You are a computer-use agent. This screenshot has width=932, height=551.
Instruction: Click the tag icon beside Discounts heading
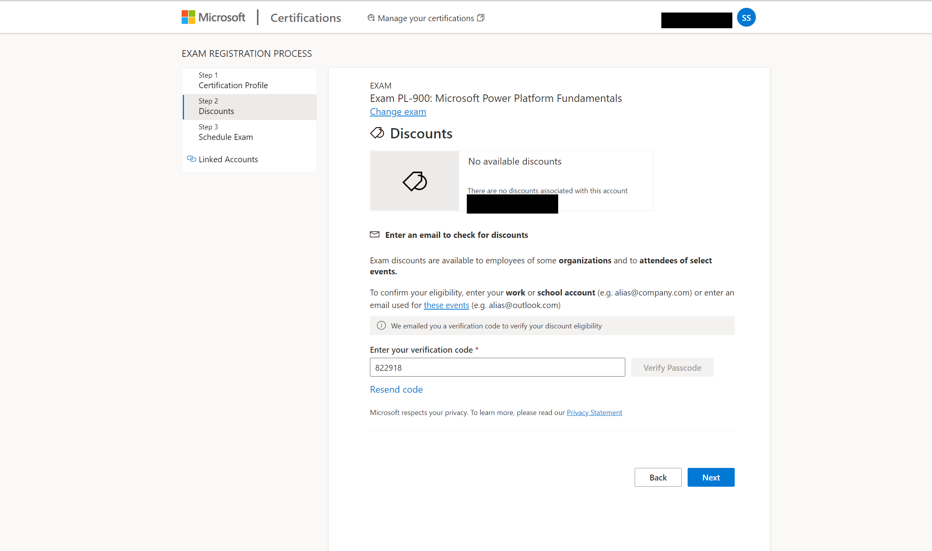(377, 133)
